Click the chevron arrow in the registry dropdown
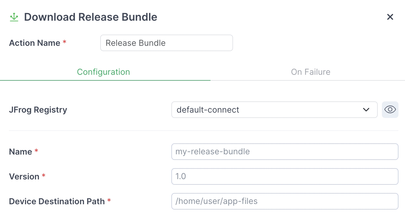The width and height of the screenshot is (405, 214). tap(366, 110)
